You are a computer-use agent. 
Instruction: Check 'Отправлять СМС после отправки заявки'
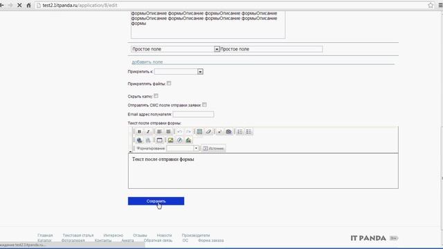204,104
